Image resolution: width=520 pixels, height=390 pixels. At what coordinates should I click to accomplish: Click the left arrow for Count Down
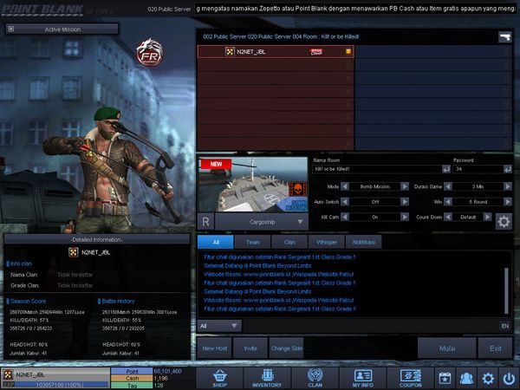point(448,217)
